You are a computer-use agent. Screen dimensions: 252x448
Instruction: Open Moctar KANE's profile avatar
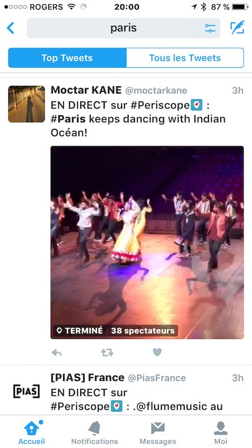coord(26,104)
